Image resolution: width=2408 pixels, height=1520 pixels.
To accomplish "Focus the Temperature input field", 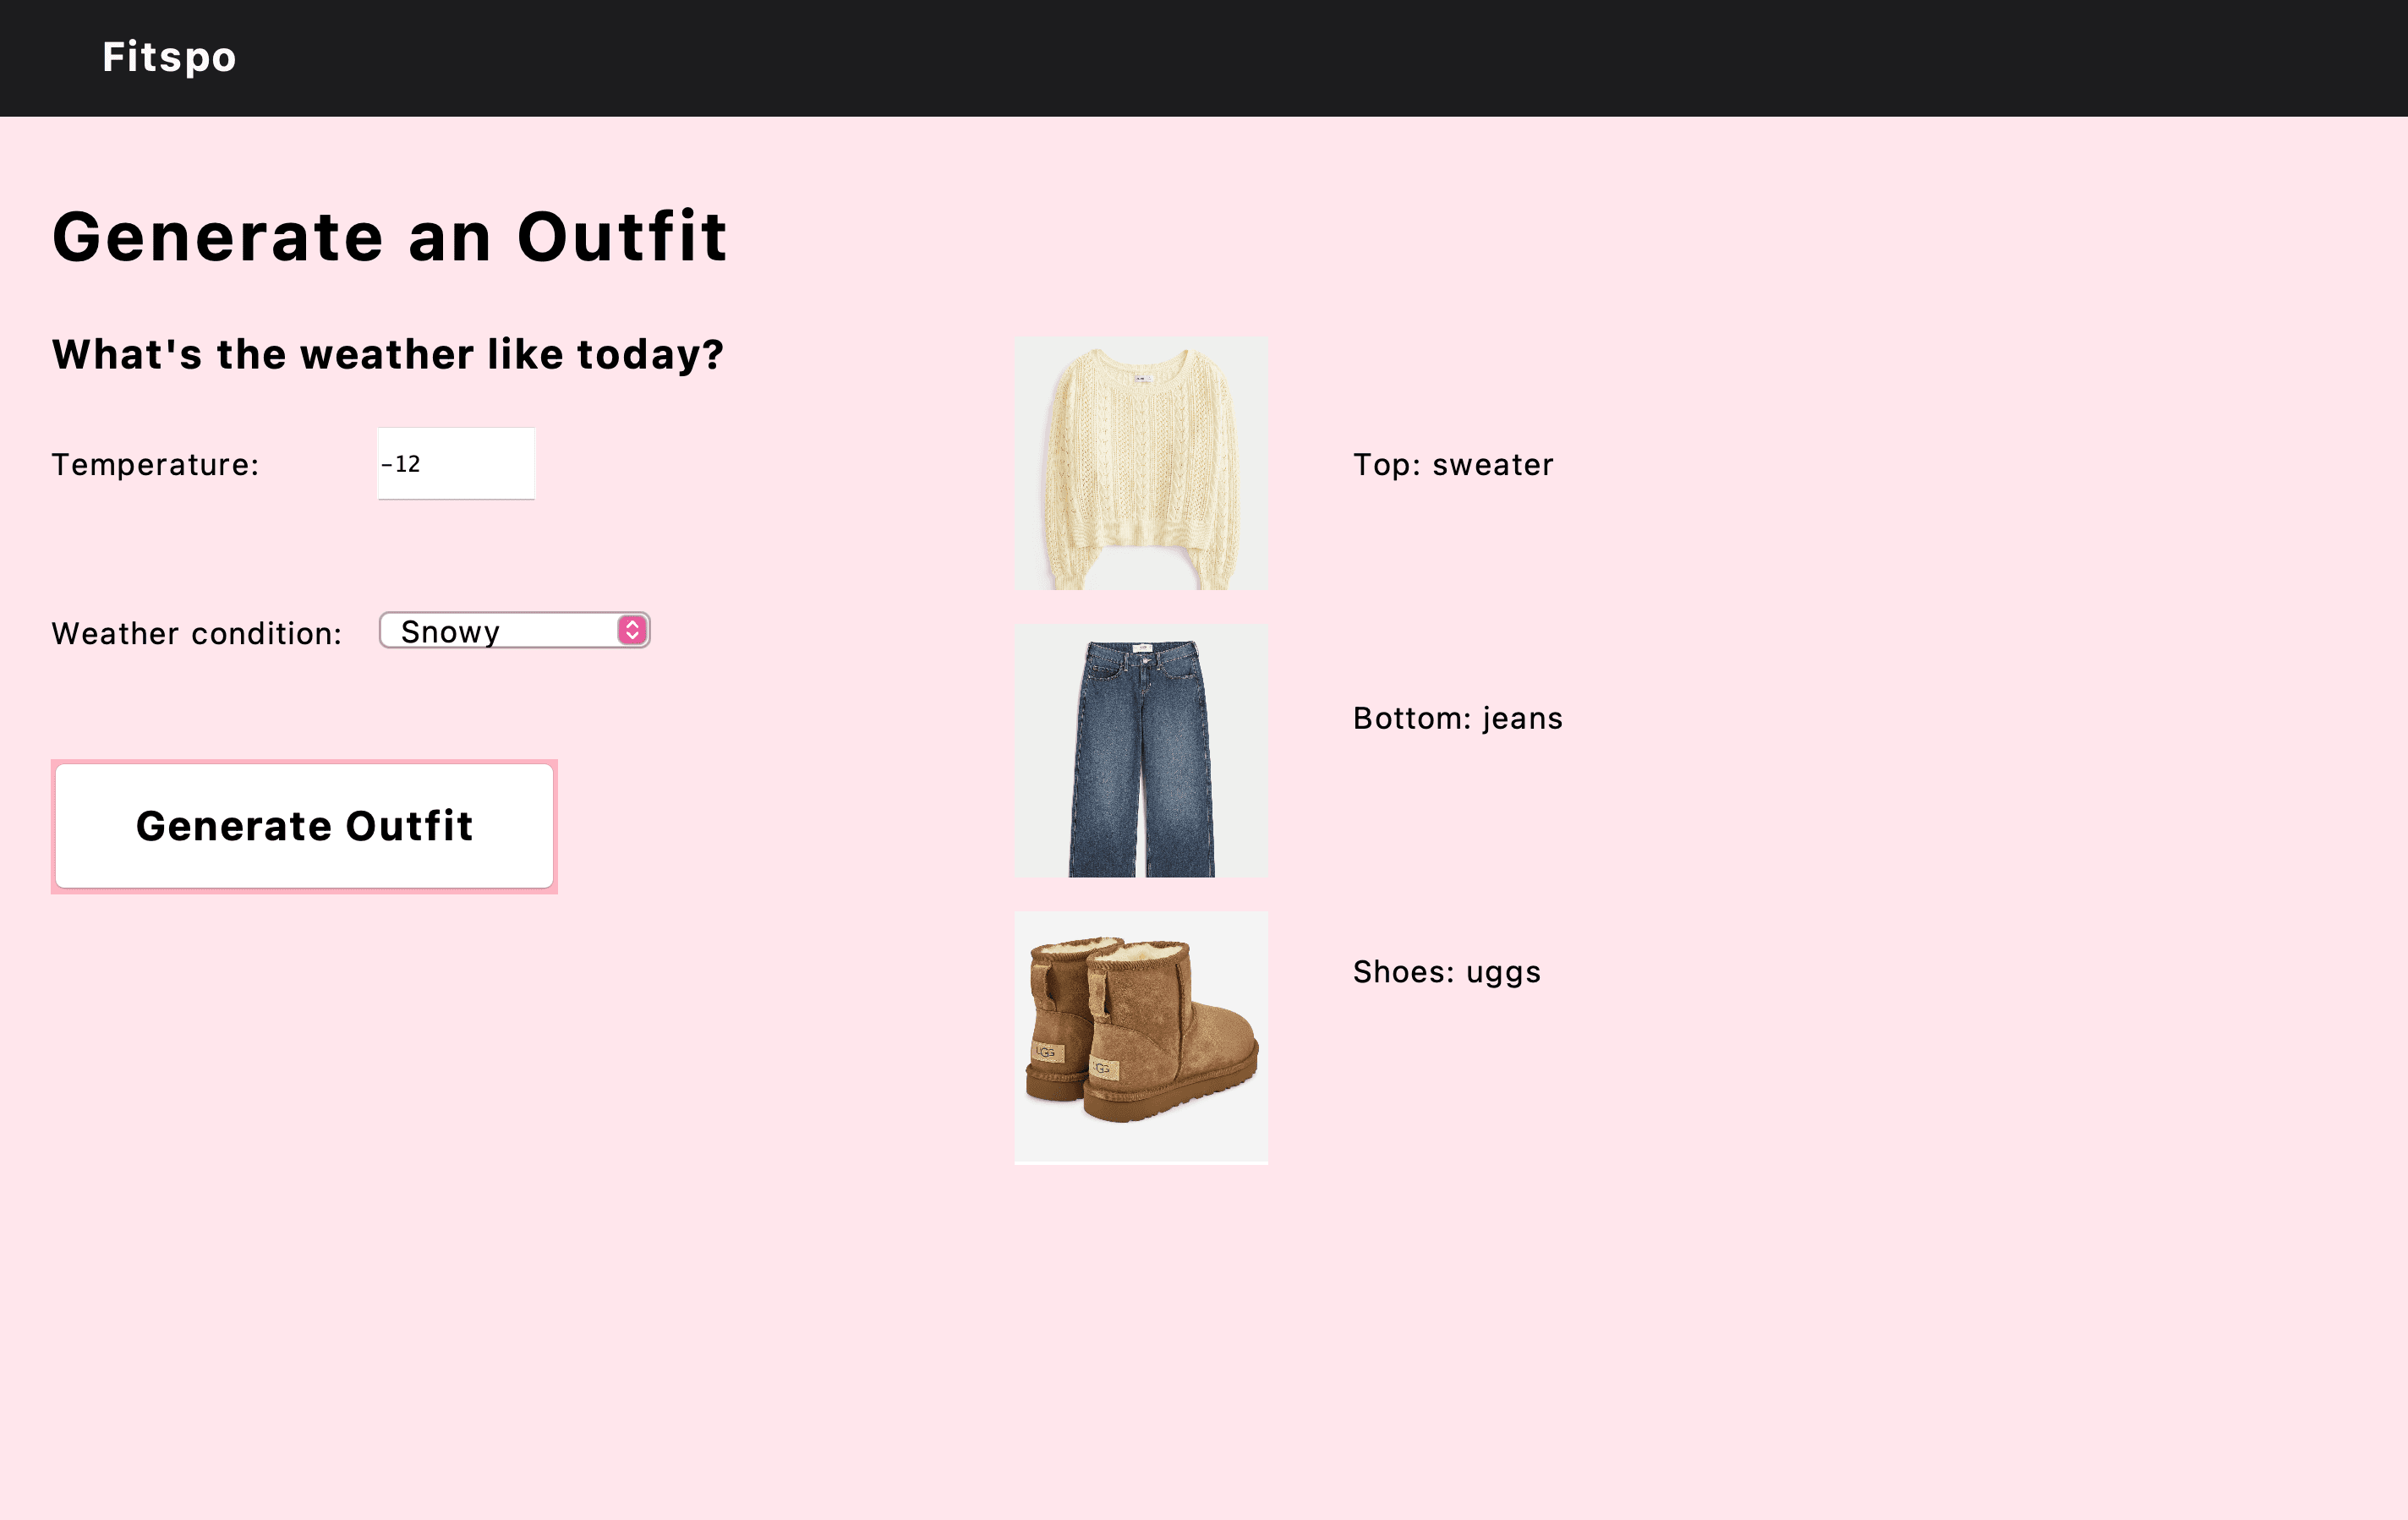I will tap(456, 464).
